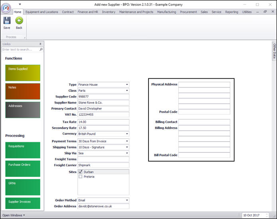
Task: Open the Open Windows menu
Action: (x=13, y=215)
